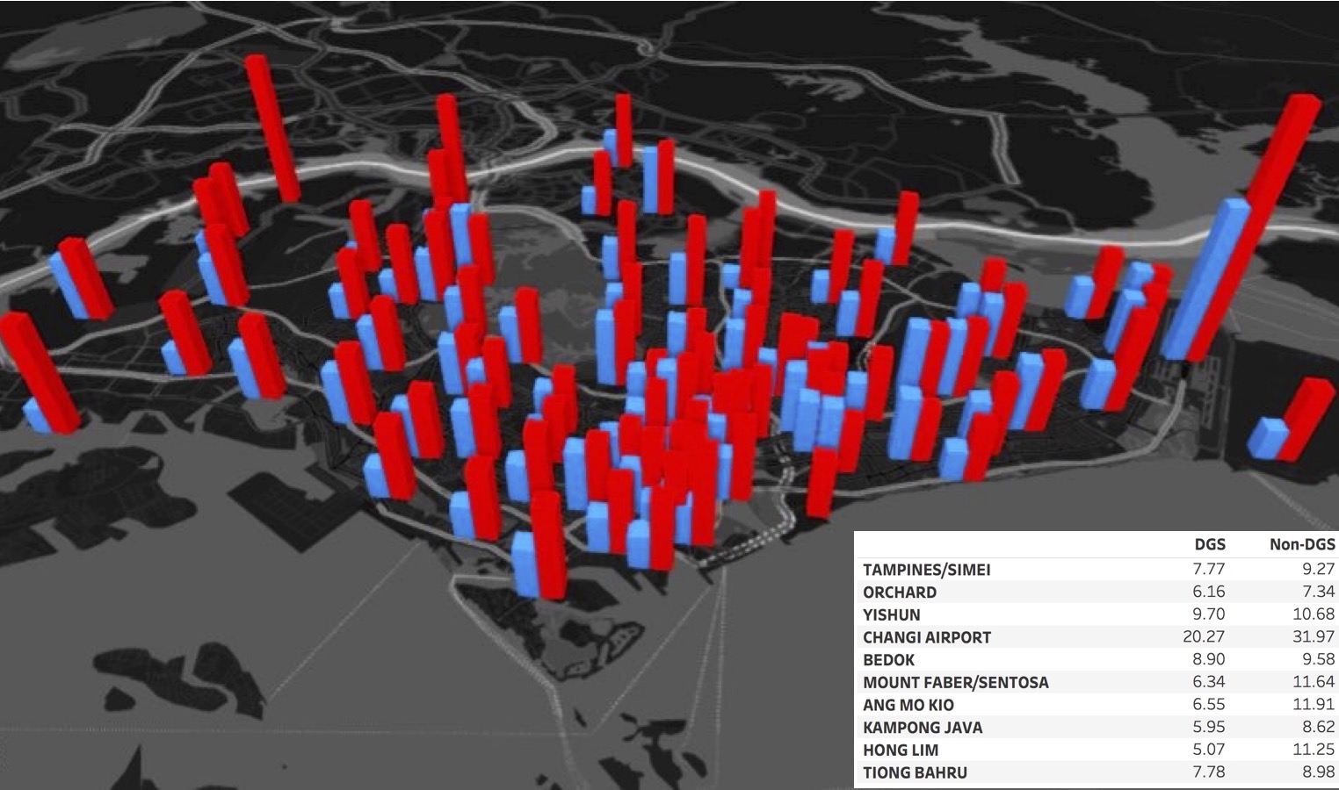Viewport: 1339px width, 790px height.
Task: Click the Changi Airport Non-DGS value 31.97
Action: pyautogui.click(x=1315, y=637)
